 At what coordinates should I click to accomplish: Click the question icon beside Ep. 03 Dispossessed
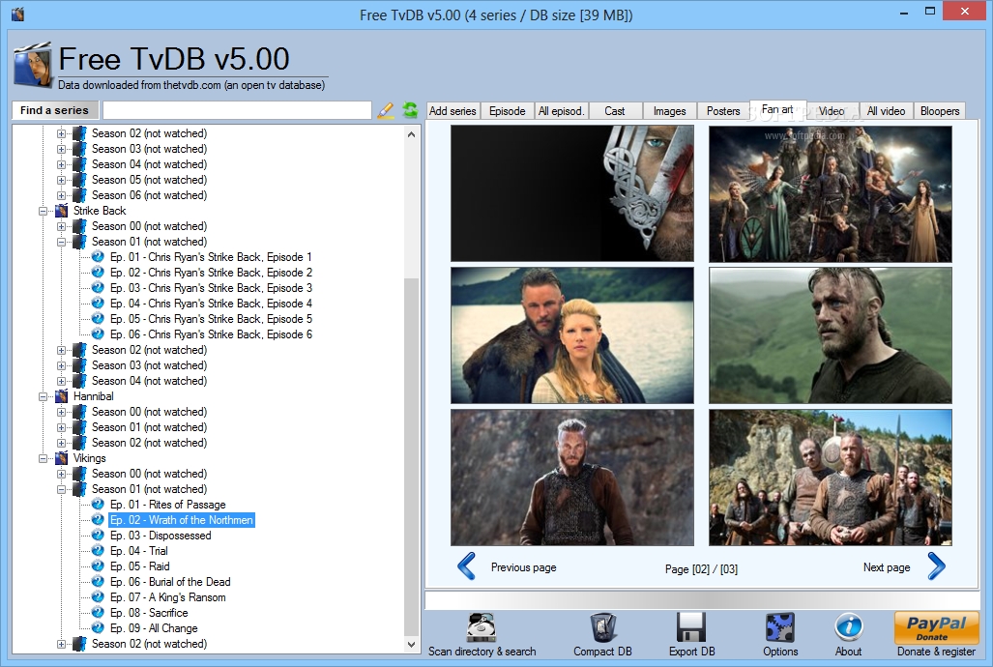click(x=98, y=536)
